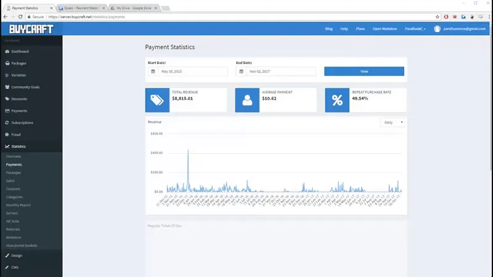Screen dimensions: 493x277
Task: Switch to the Gyazo Payment Statistics tab
Action: (x=82, y=8)
